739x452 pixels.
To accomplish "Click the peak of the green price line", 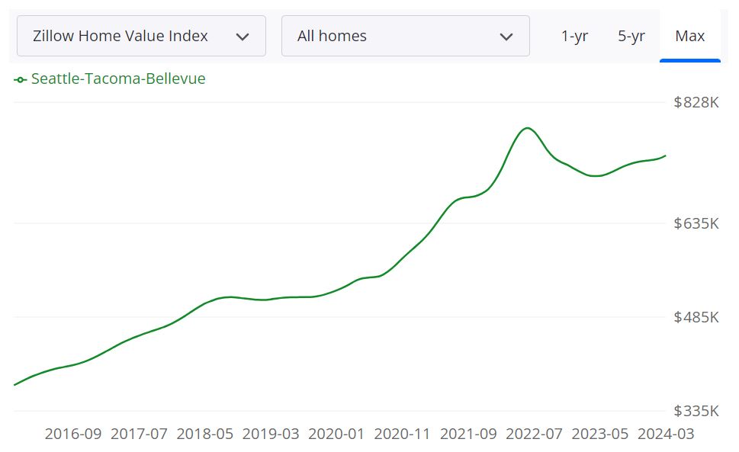I will pyautogui.click(x=528, y=128).
